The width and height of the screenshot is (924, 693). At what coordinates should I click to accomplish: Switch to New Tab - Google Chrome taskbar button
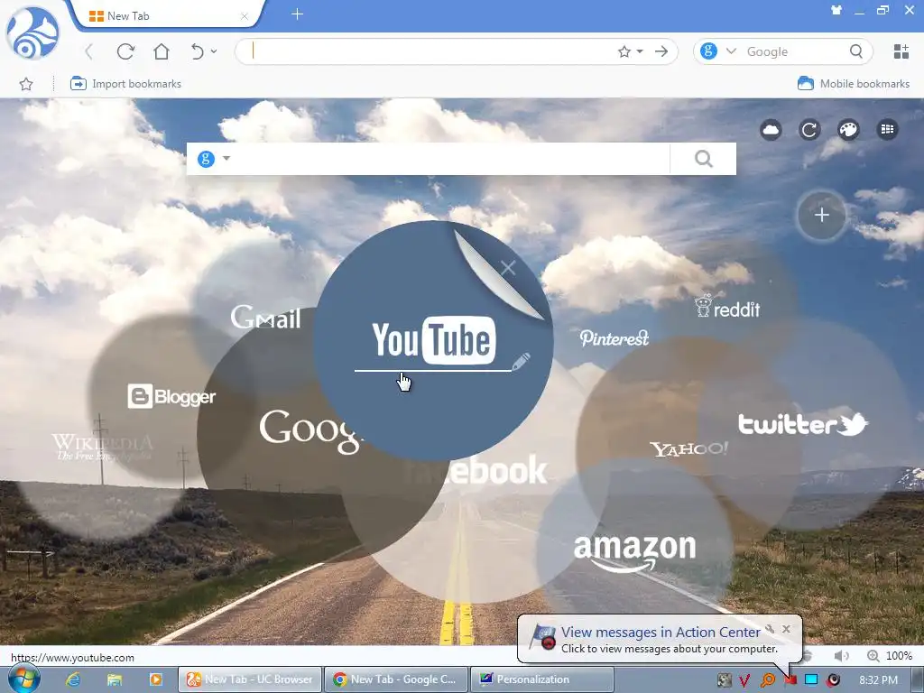(x=397, y=679)
